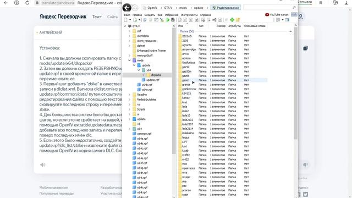
Task: Click the speaker icon under the translation
Action: point(43,165)
